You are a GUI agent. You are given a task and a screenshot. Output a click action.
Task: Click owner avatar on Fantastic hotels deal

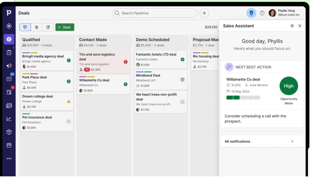tap(138, 65)
